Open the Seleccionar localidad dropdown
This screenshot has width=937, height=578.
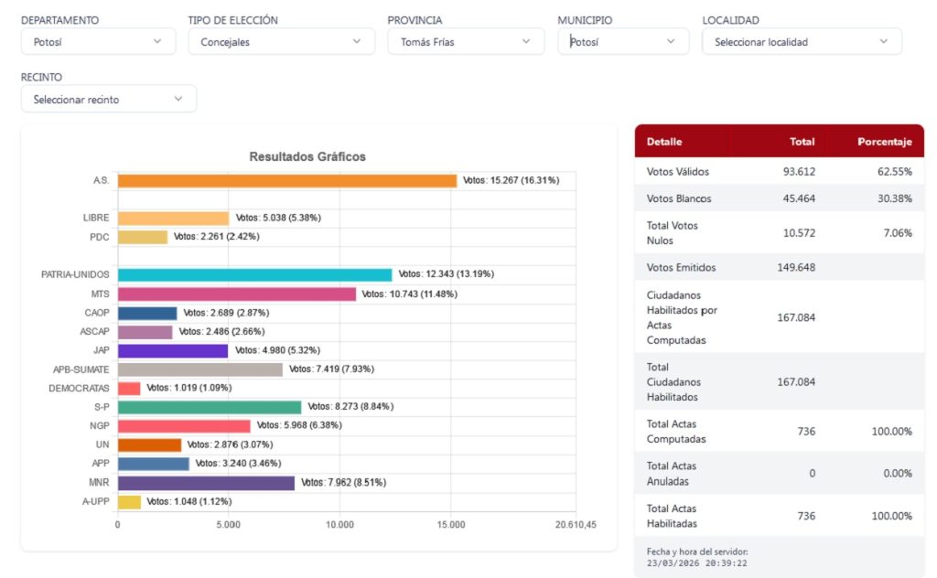(801, 41)
